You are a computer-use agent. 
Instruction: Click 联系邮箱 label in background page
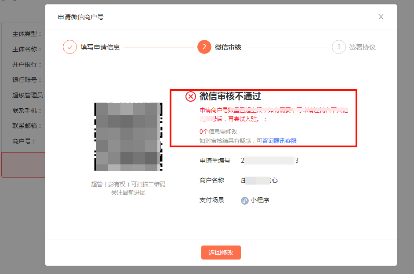pos(27,126)
